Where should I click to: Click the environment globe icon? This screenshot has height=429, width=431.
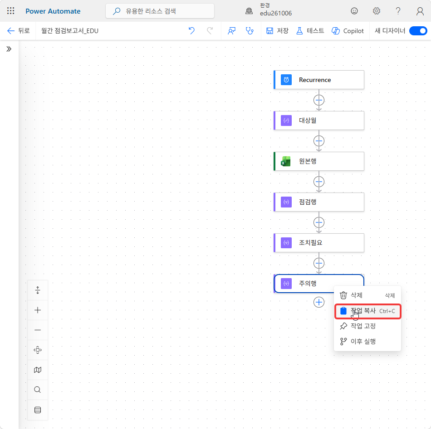(x=249, y=11)
